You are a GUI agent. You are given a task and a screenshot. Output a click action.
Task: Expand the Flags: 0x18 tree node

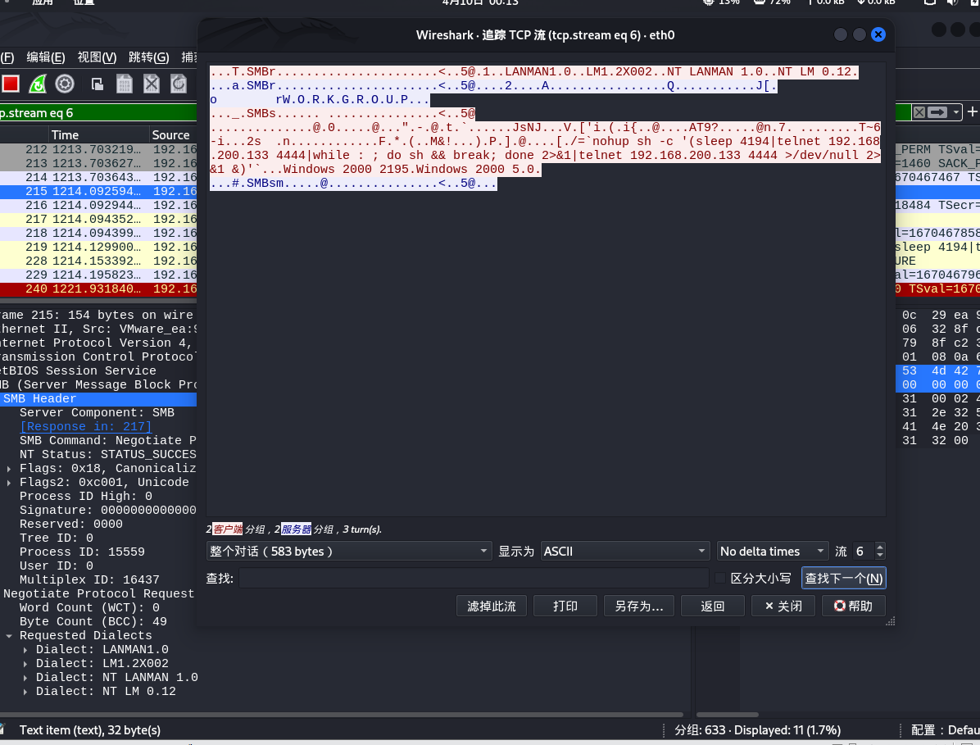pyautogui.click(x=9, y=468)
